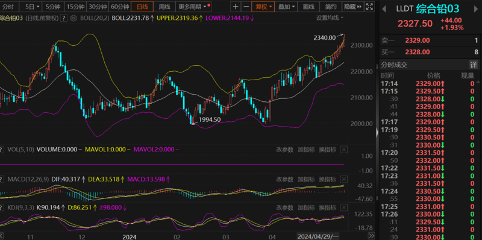This screenshot has height=240, width=482.
Task: Zoom out chart with minus icon
Action: 246,7
